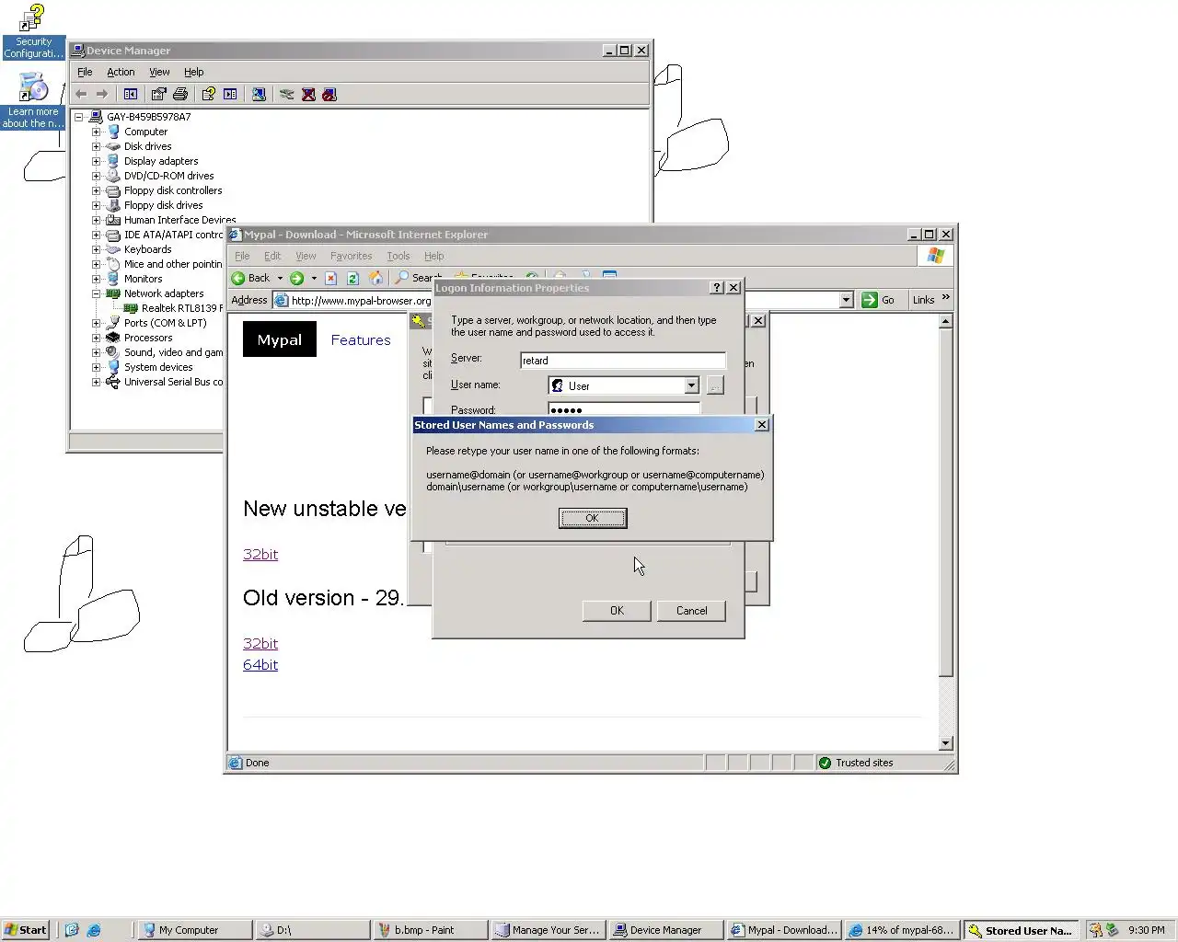This screenshot has height=942, width=1178.
Task: Click the 32bit link under New unstable version
Action: [x=260, y=554]
